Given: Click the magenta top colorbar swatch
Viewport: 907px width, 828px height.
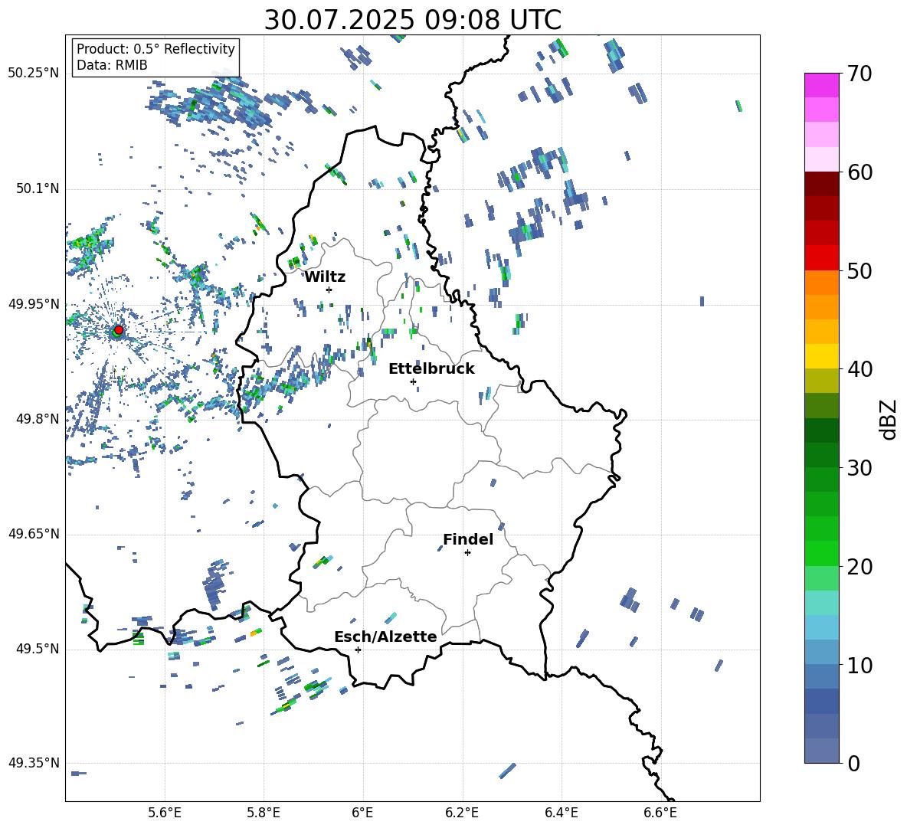Looking at the screenshot, I should pos(821,86).
